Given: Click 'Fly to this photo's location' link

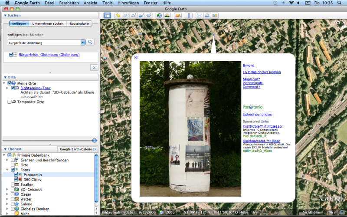Looking at the screenshot, I should click(262, 72).
